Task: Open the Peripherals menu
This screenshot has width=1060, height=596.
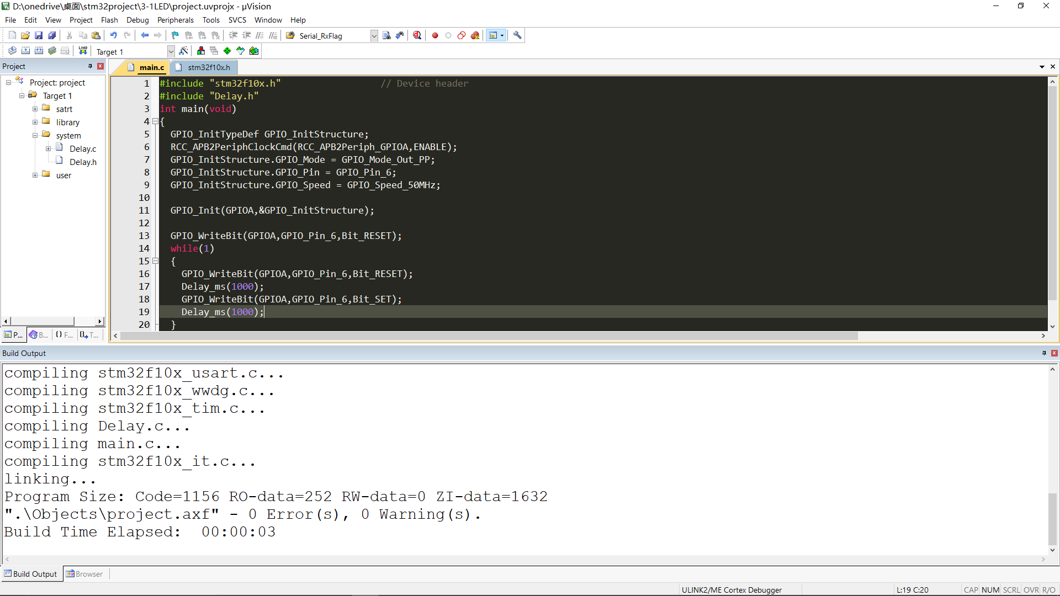Action: coord(175,20)
